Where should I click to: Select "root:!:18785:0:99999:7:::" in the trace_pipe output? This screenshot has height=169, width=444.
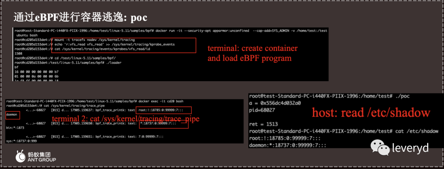[x=161, y=110]
